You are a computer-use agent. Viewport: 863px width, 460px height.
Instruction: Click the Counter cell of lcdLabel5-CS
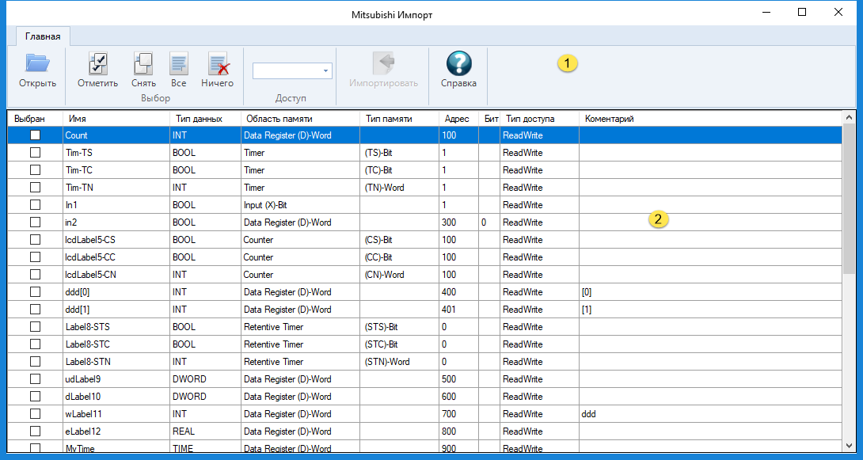pyautogui.click(x=301, y=240)
